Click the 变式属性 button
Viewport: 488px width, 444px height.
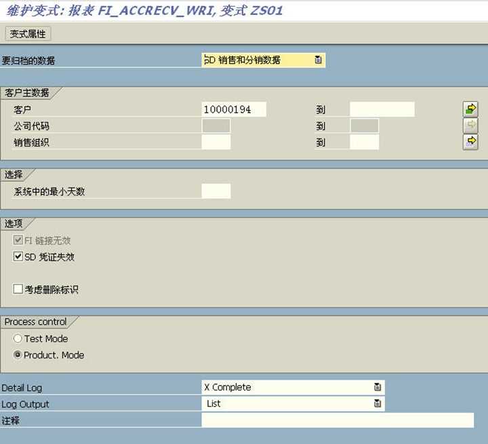coord(28,34)
